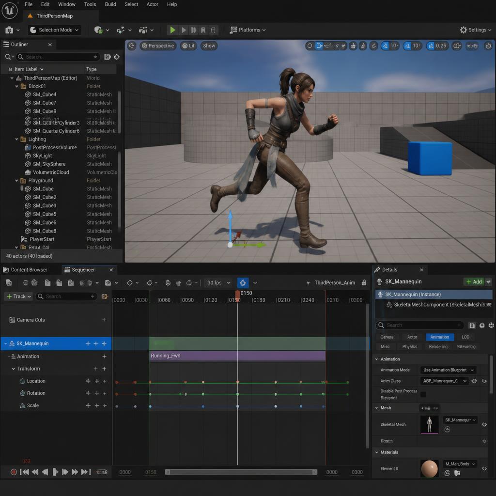Switch to the Content Browser tab
Screen dimensions: 496x496
(x=25, y=270)
